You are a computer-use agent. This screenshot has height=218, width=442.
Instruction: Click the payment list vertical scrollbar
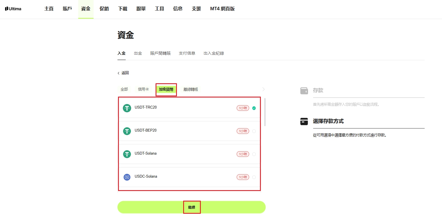[265, 112]
